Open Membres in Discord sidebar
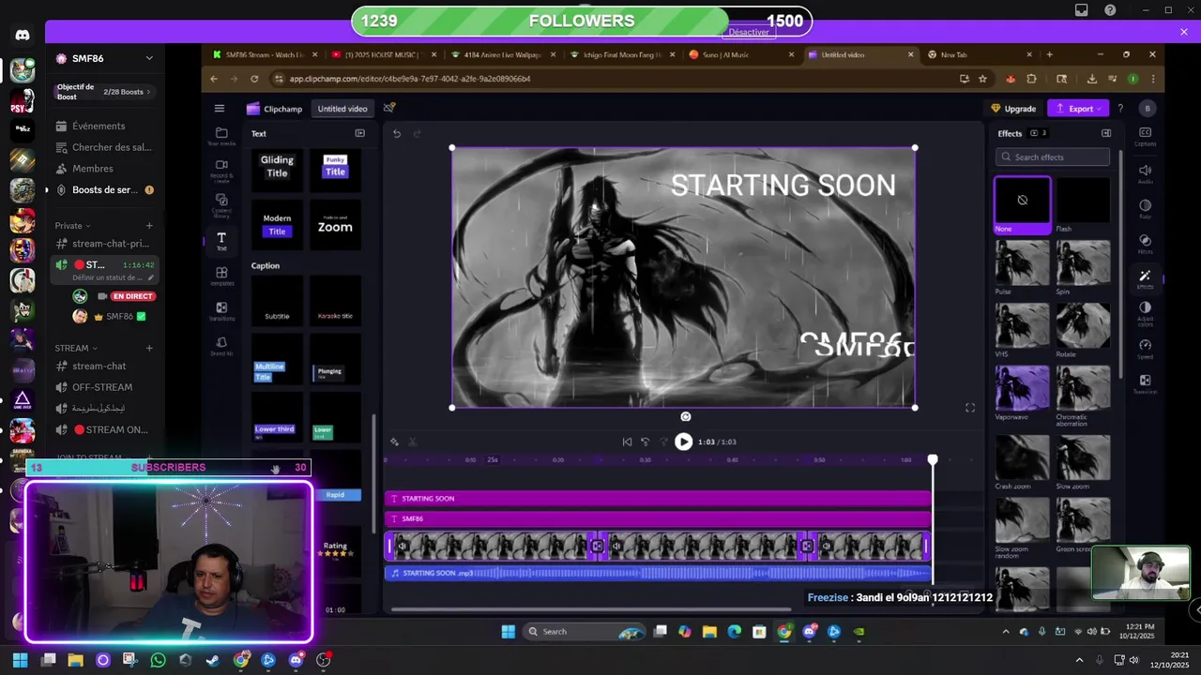 coord(93,169)
